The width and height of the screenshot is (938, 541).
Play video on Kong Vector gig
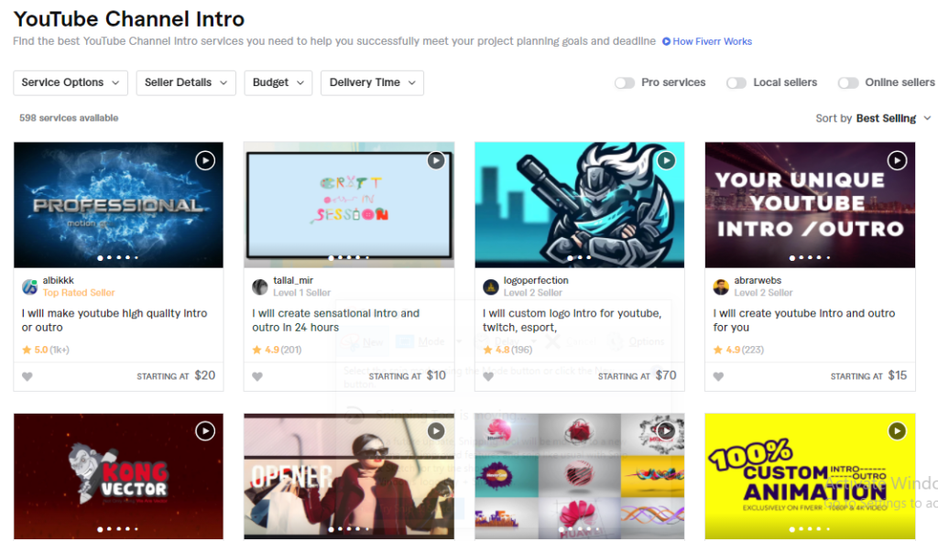[205, 431]
